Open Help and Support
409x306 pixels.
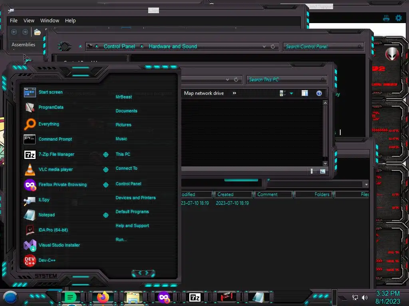[132, 226]
